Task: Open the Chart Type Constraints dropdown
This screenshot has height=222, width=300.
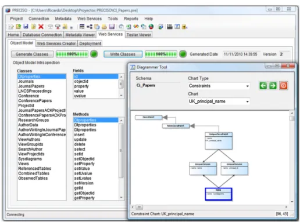Action: pos(248,86)
